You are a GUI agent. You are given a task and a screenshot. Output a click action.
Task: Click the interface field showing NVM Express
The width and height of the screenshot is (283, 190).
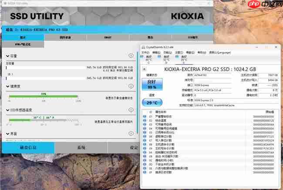212,85
